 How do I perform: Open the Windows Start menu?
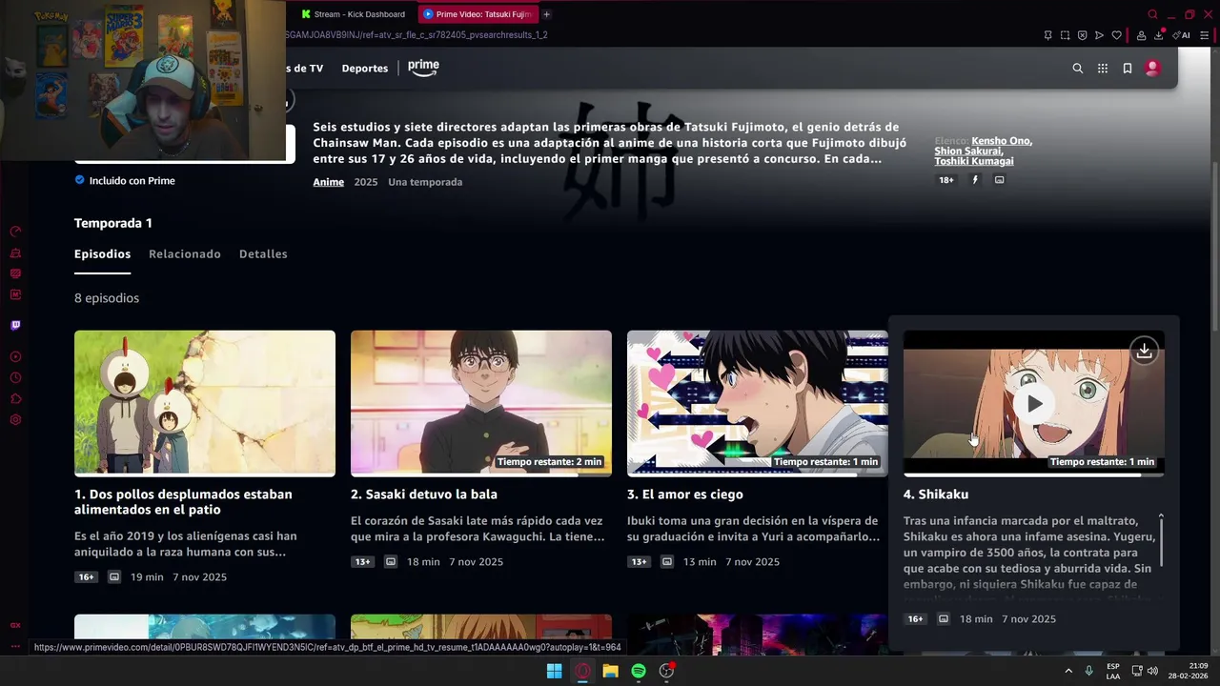554,671
